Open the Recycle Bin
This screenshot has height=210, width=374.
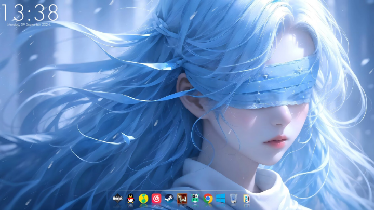pyautogui.click(x=234, y=199)
